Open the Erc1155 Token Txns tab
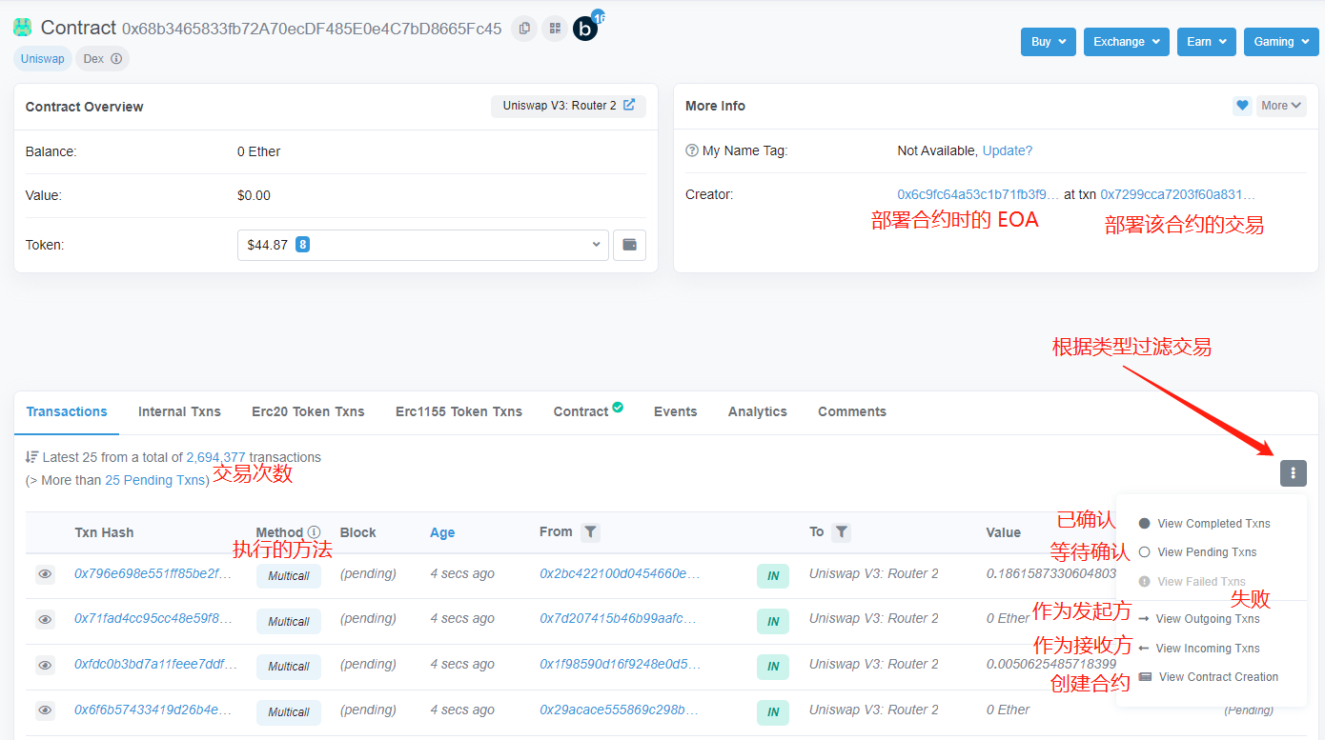The image size is (1325, 740). [459, 411]
